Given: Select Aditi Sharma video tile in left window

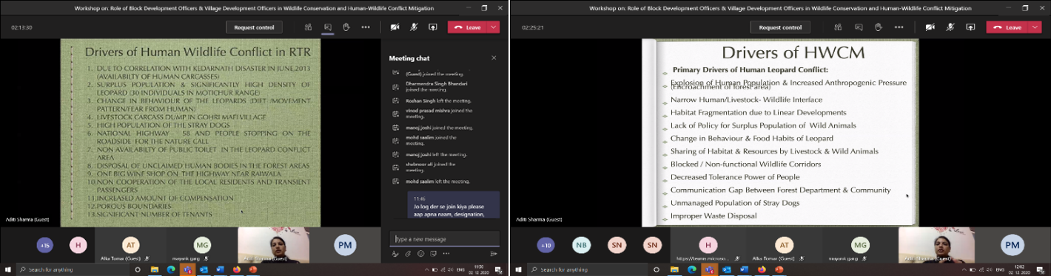Looking at the screenshot, I should (x=273, y=245).
